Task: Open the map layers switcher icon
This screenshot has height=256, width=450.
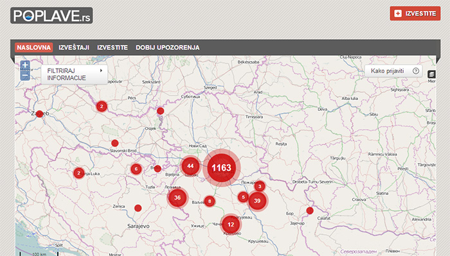Action: tap(431, 74)
